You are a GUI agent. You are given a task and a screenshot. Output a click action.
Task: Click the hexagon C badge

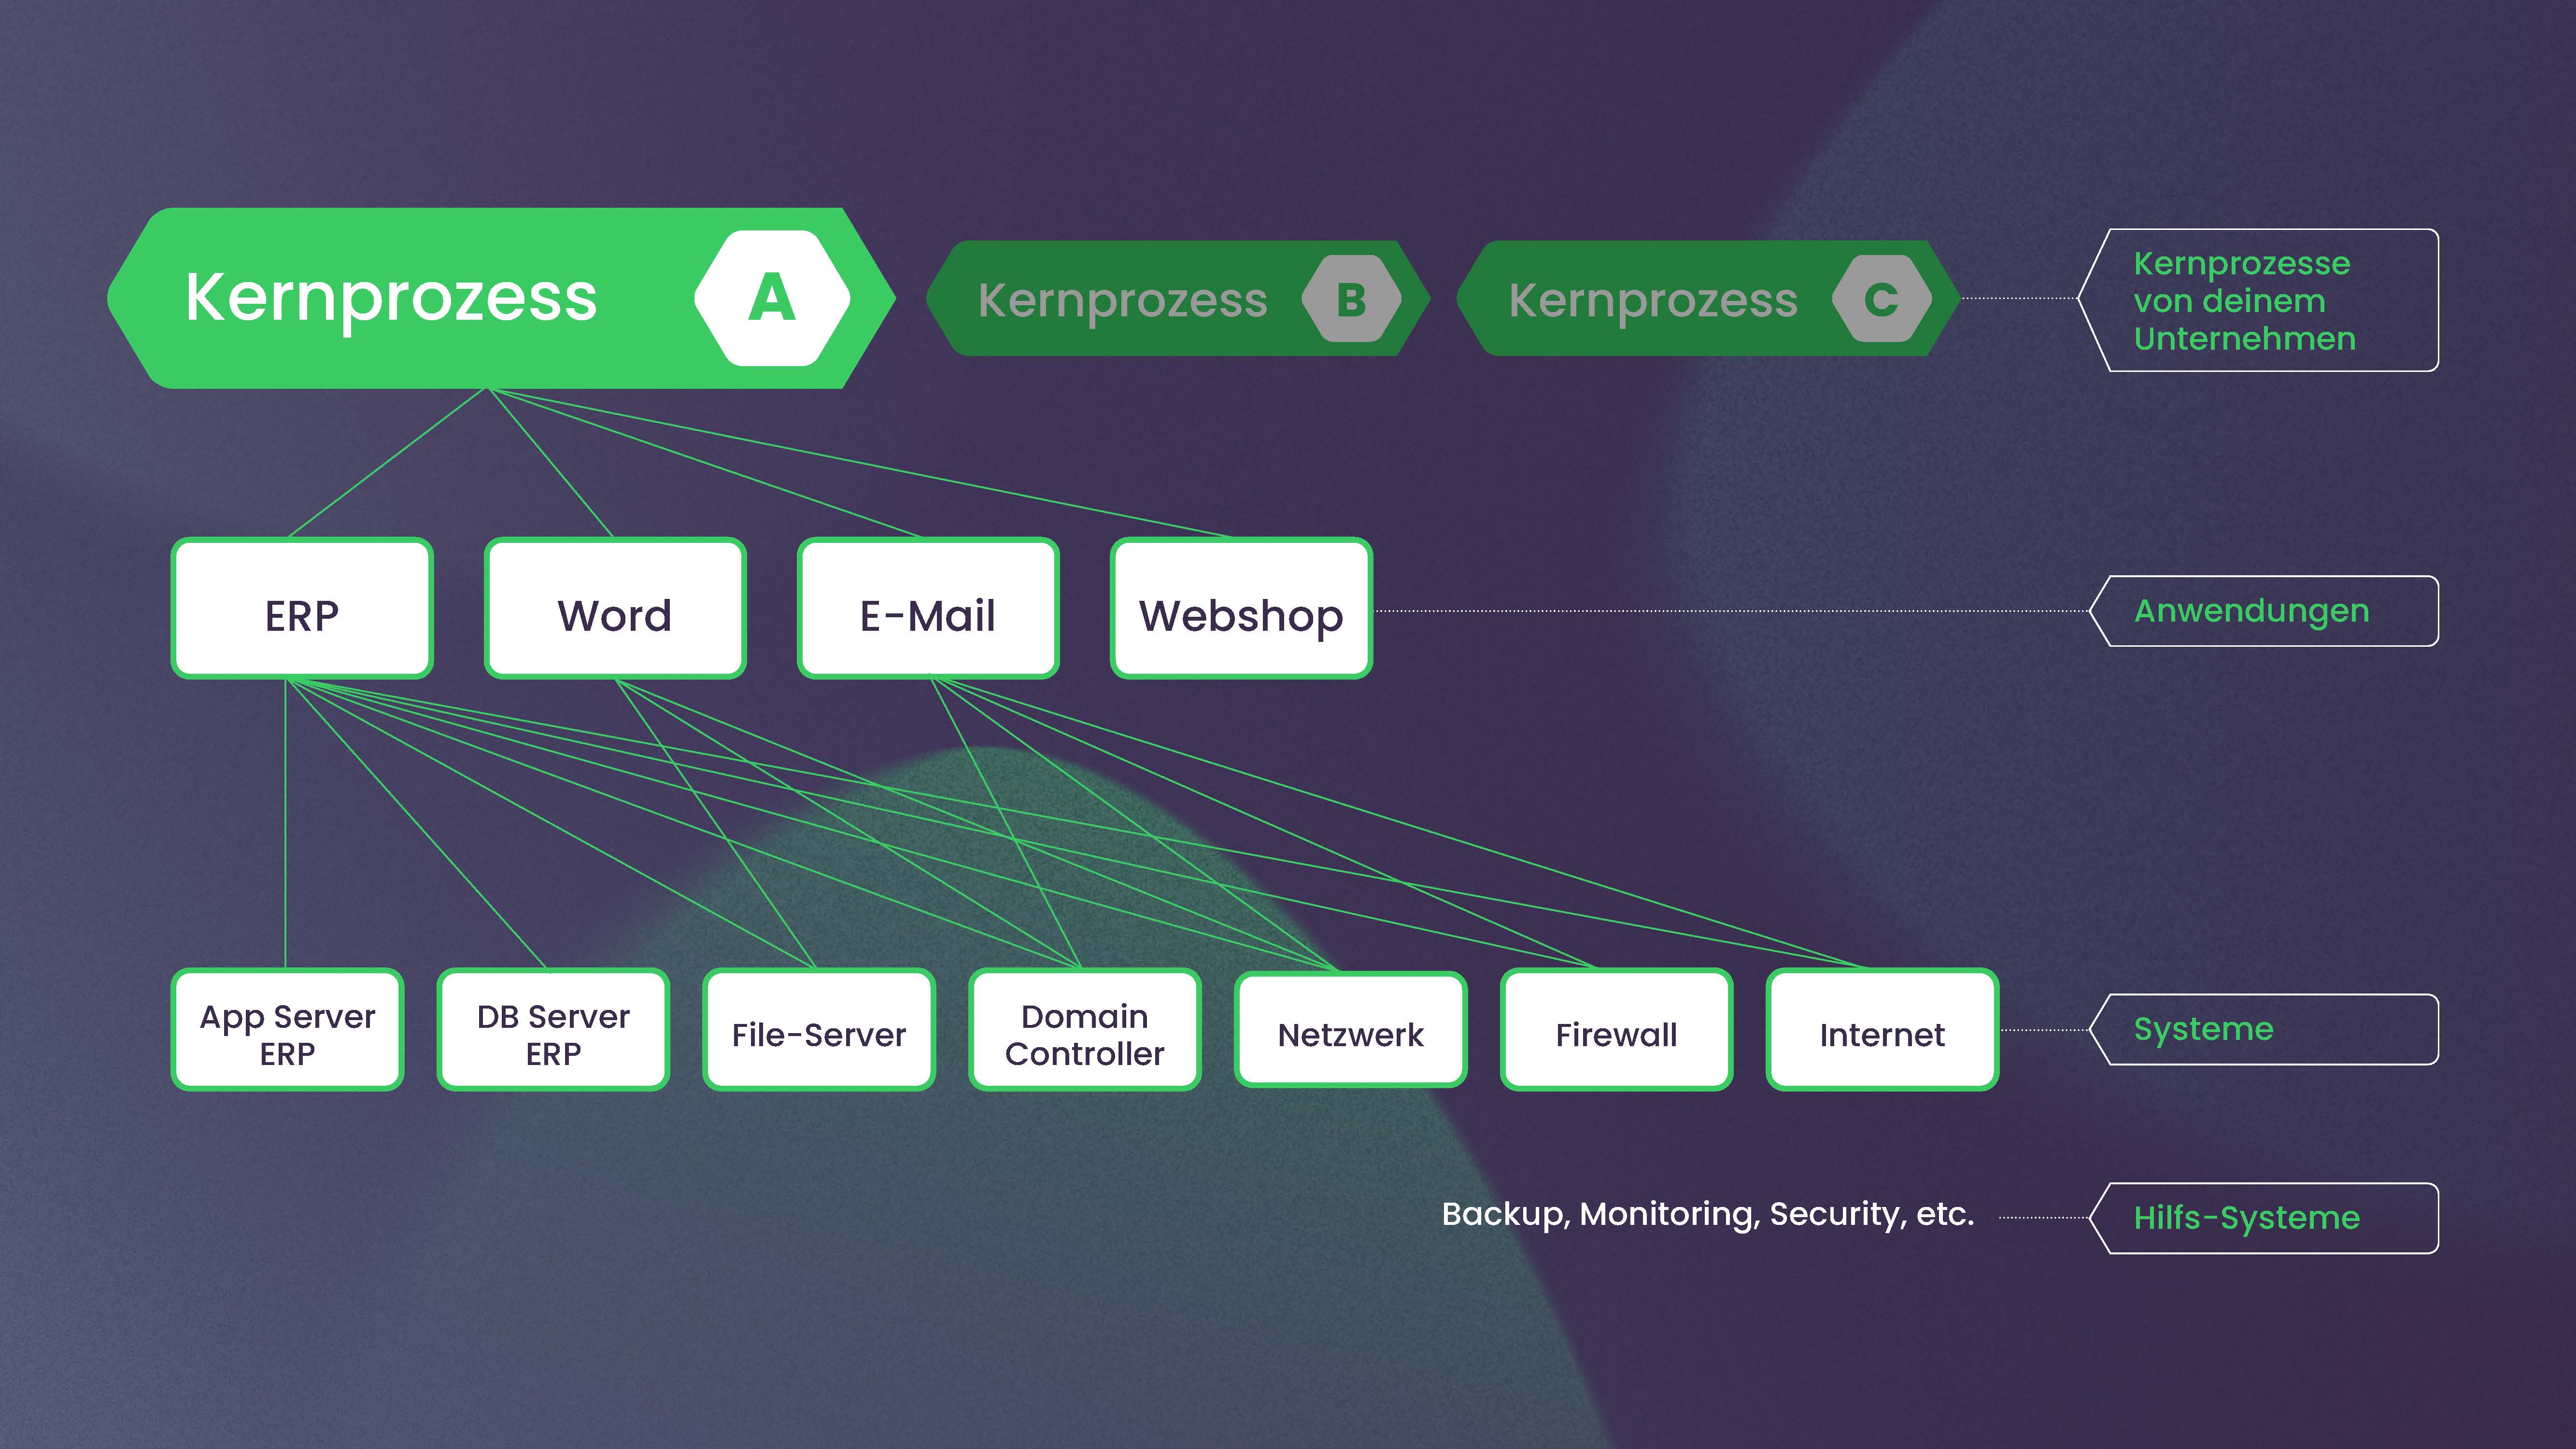(1881, 299)
